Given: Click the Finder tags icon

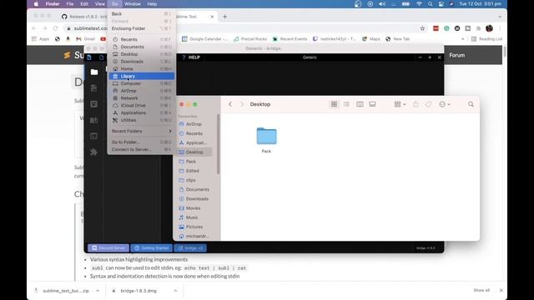Looking at the screenshot, I should (x=428, y=104).
